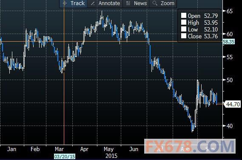This screenshot has width=242, height=160.
Task: Click the Zoom magnifier icon
Action: [x=155, y=3]
